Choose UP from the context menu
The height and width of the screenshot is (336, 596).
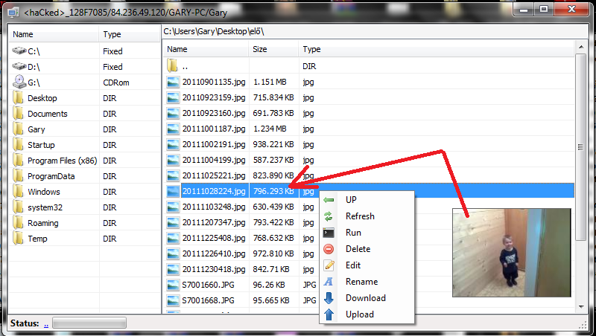coord(351,200)
